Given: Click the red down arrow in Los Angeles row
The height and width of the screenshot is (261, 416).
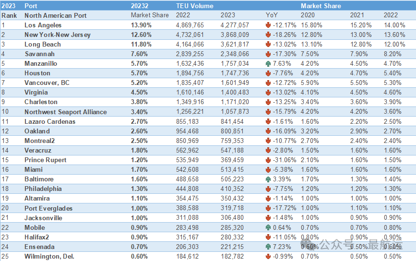Looking at the screenshot, I should [x=268, y=25].
